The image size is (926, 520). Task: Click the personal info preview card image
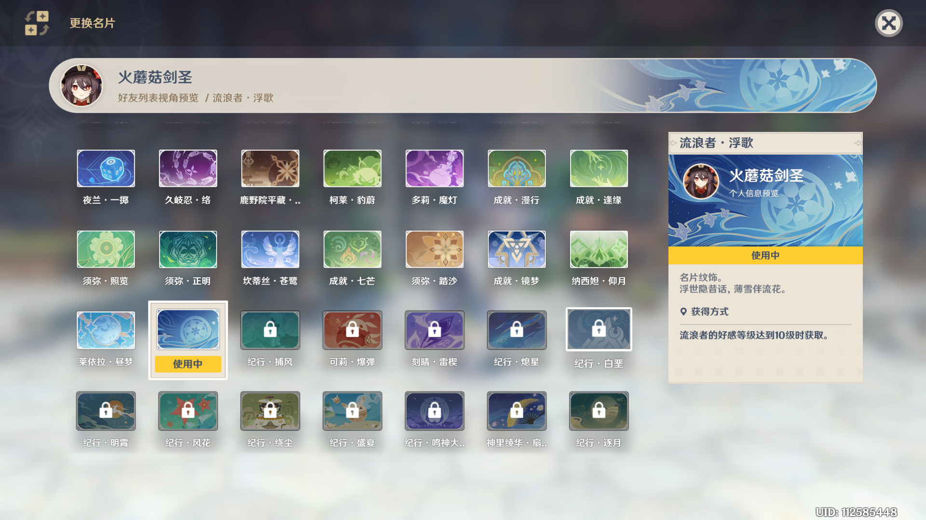765,200
